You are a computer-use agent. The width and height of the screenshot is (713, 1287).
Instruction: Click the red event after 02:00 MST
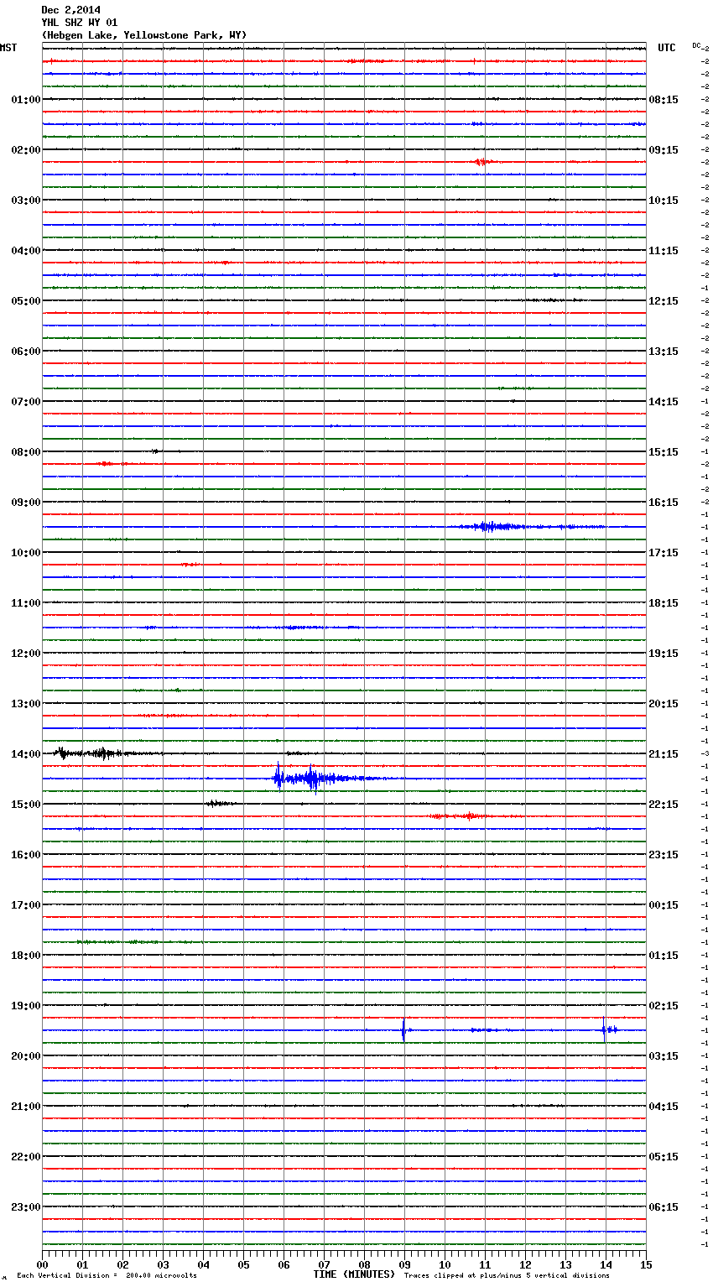click(481, 162)
